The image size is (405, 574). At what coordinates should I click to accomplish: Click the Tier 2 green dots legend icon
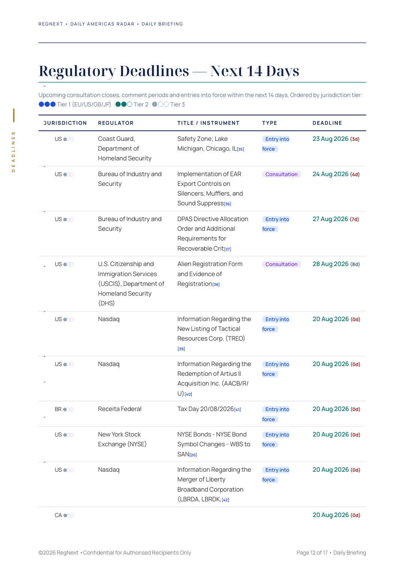pyautogui.click(x=124, y=104)
